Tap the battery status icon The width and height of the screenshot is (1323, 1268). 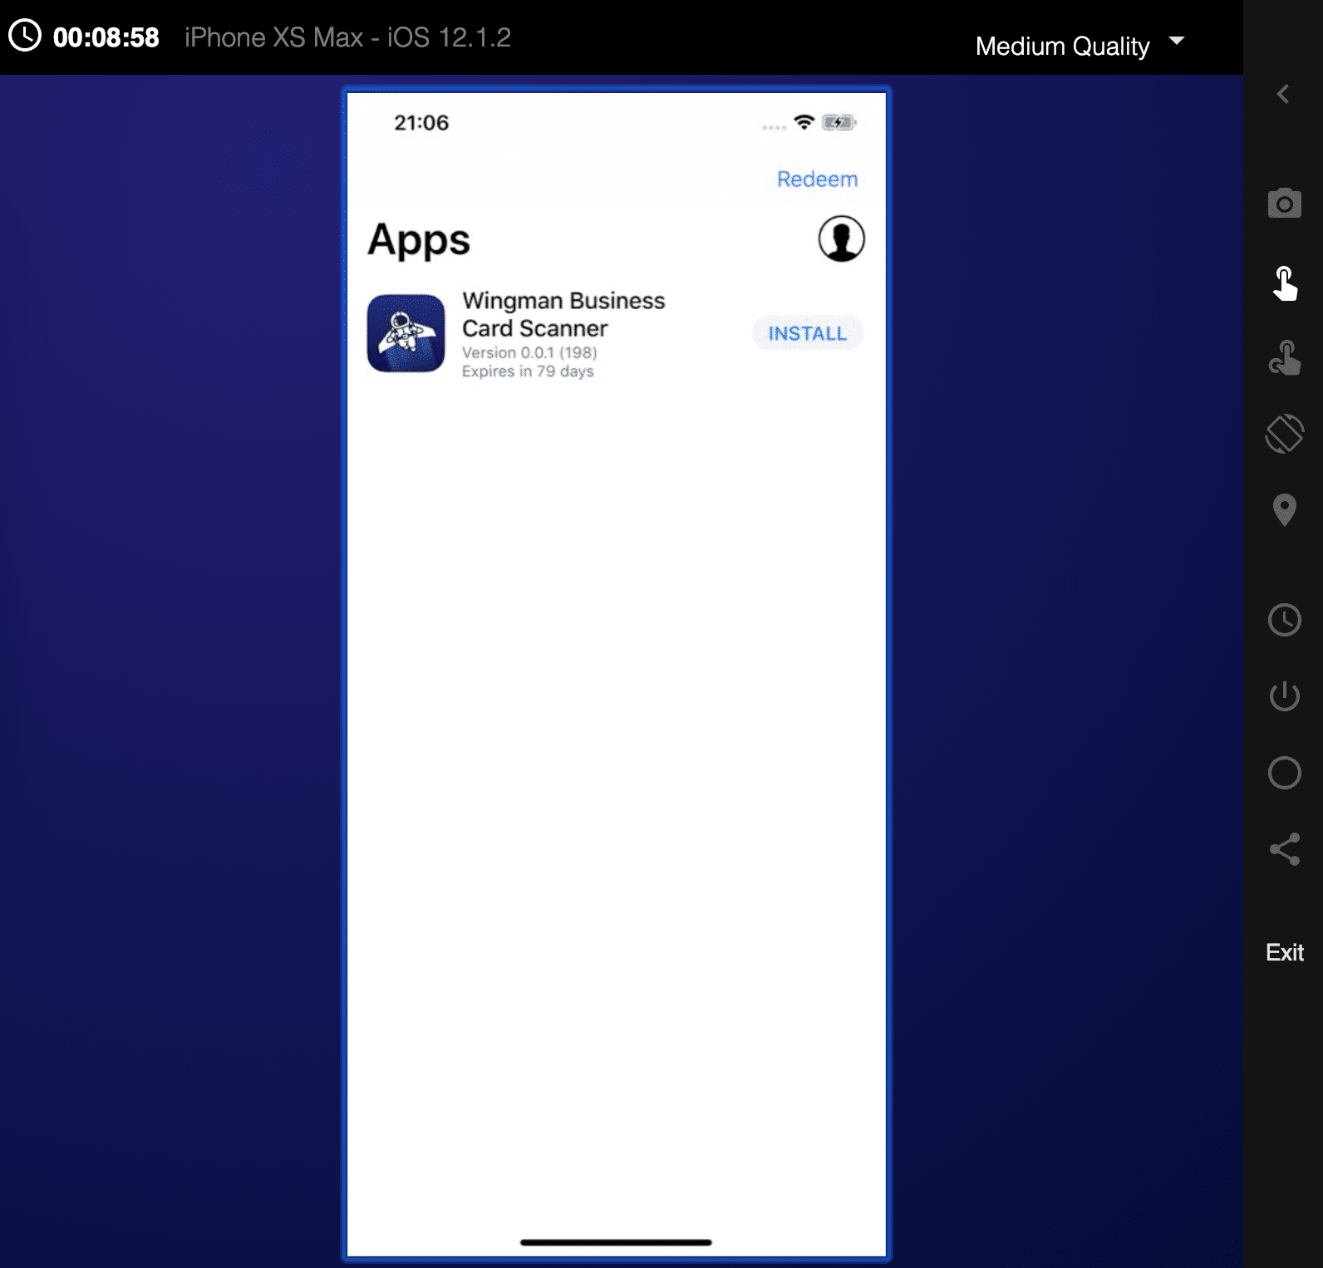[839, 123]
